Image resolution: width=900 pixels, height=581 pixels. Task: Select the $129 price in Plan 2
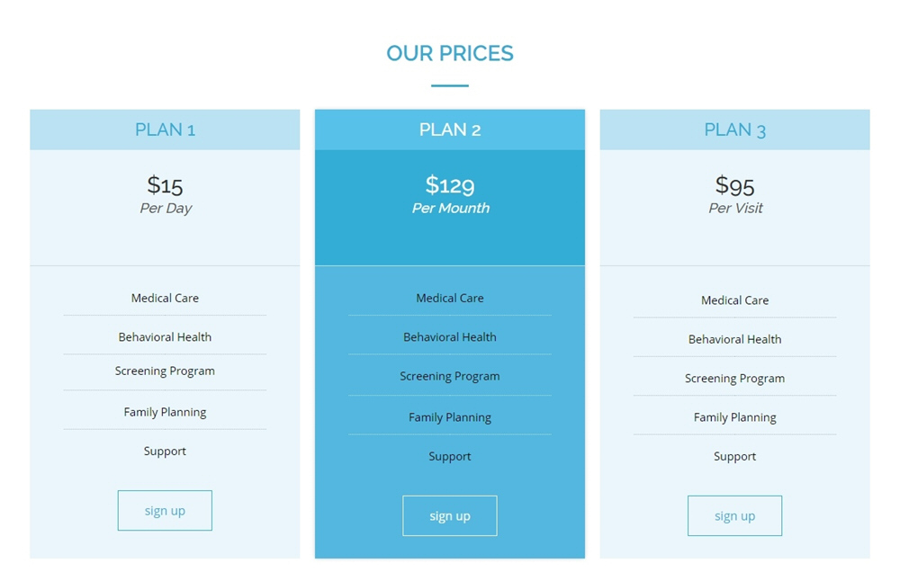[450, 185]
